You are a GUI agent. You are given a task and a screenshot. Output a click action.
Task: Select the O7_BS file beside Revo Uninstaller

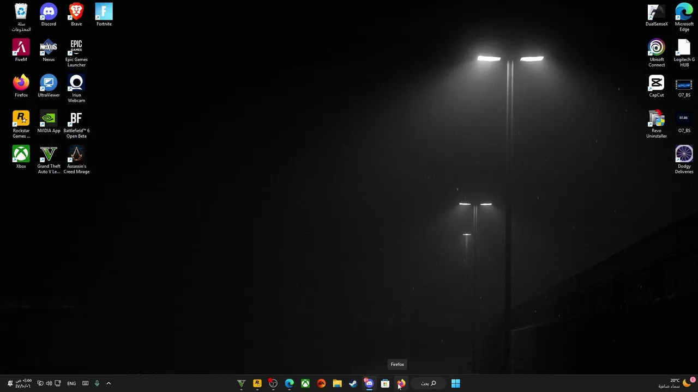tap(684, 122)
